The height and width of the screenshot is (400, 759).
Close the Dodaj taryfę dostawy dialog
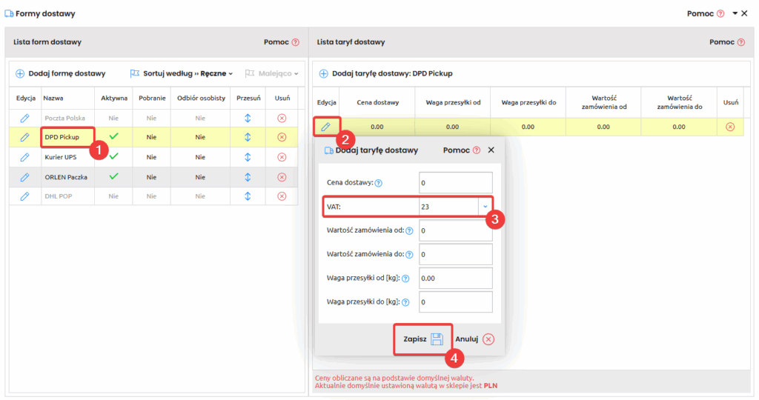tap(491, 150)
